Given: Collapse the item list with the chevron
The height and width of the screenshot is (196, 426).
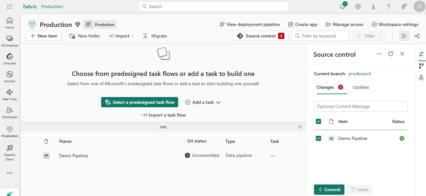Looking at the screenshot, I should coord(300,127).
